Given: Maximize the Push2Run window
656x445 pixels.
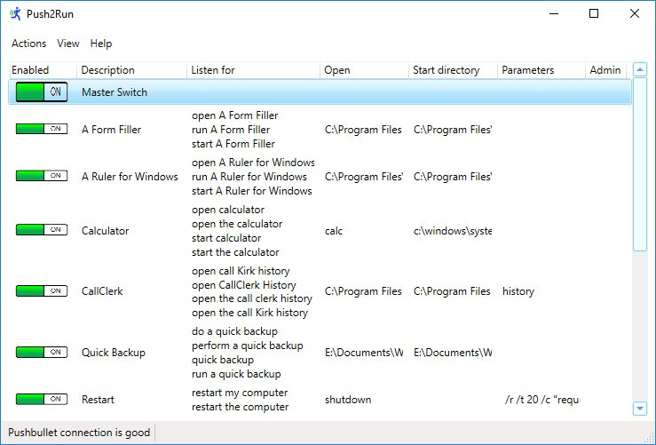Looking at the screenshot, I should (593, 13).
